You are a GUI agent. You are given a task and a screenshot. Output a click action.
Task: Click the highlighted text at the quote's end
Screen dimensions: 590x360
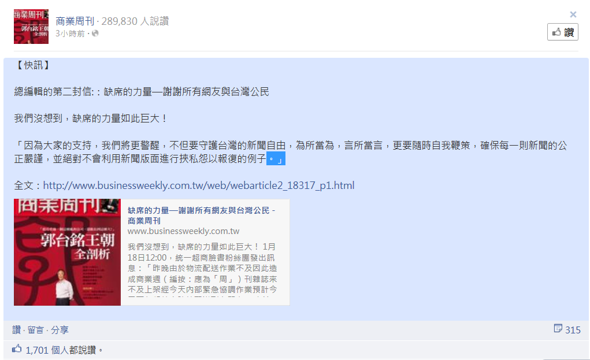click(276, 159)
